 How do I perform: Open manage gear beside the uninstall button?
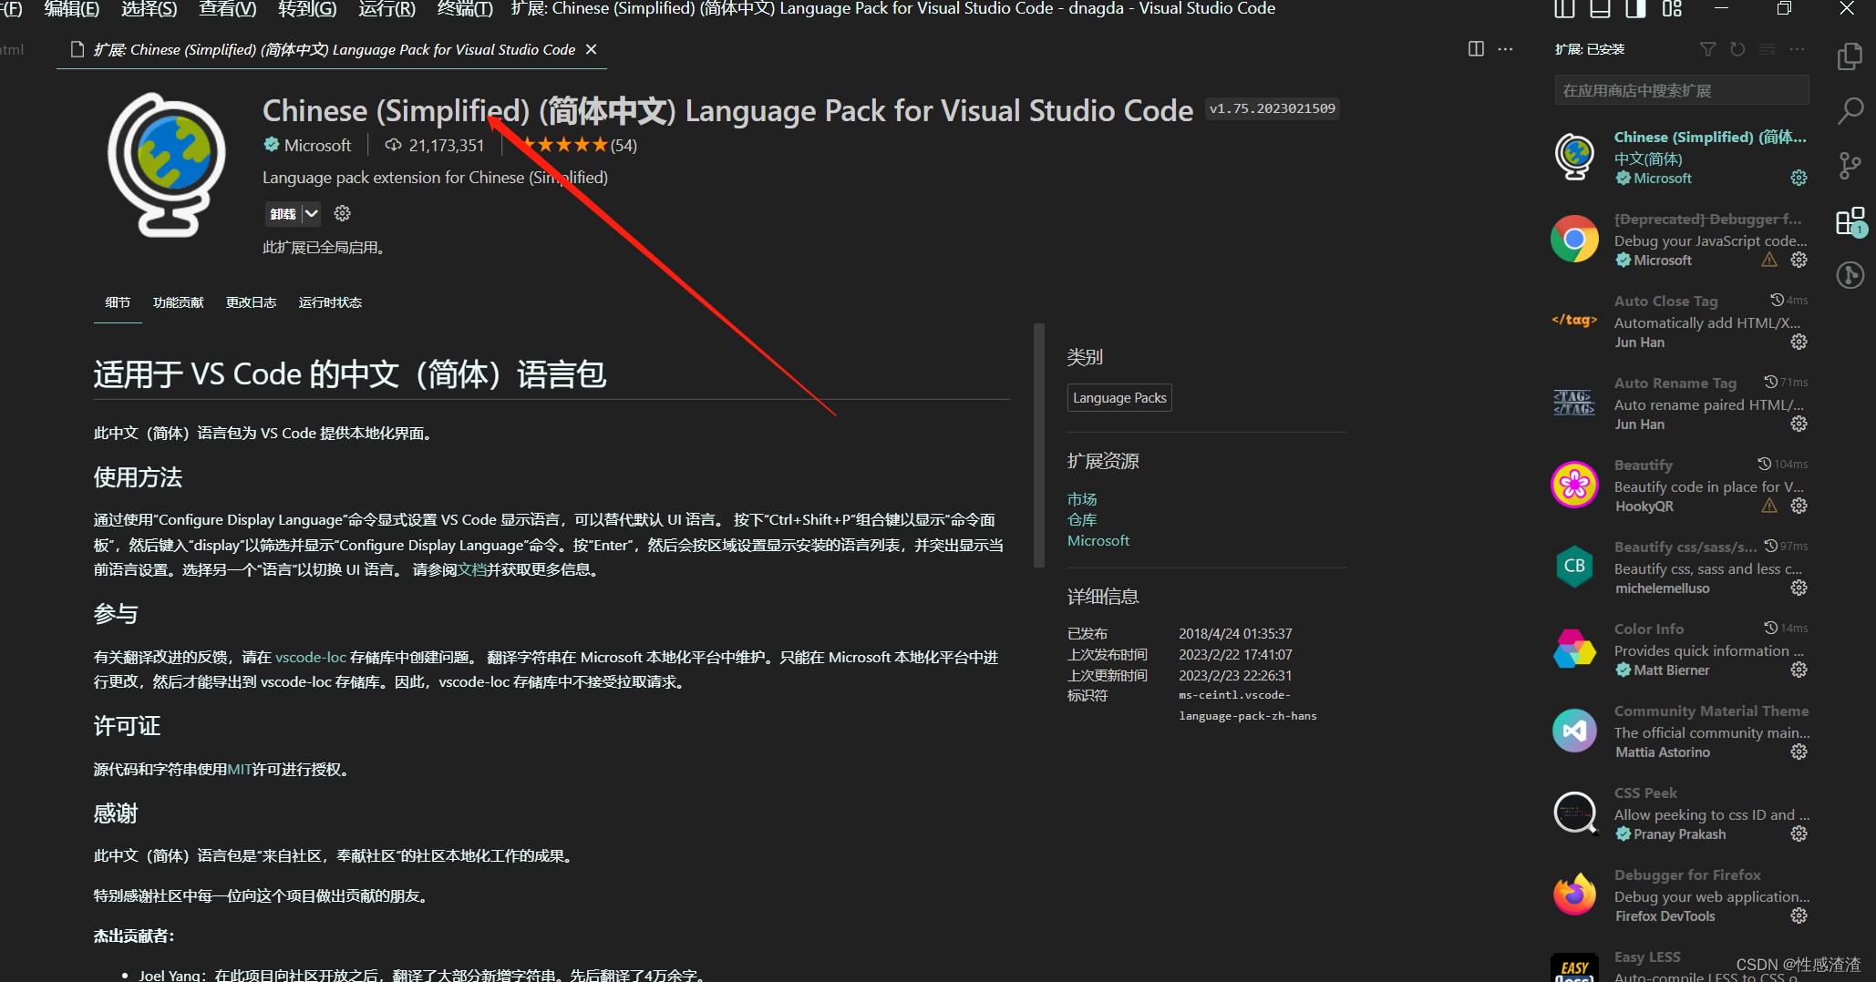tap(342, 213)
